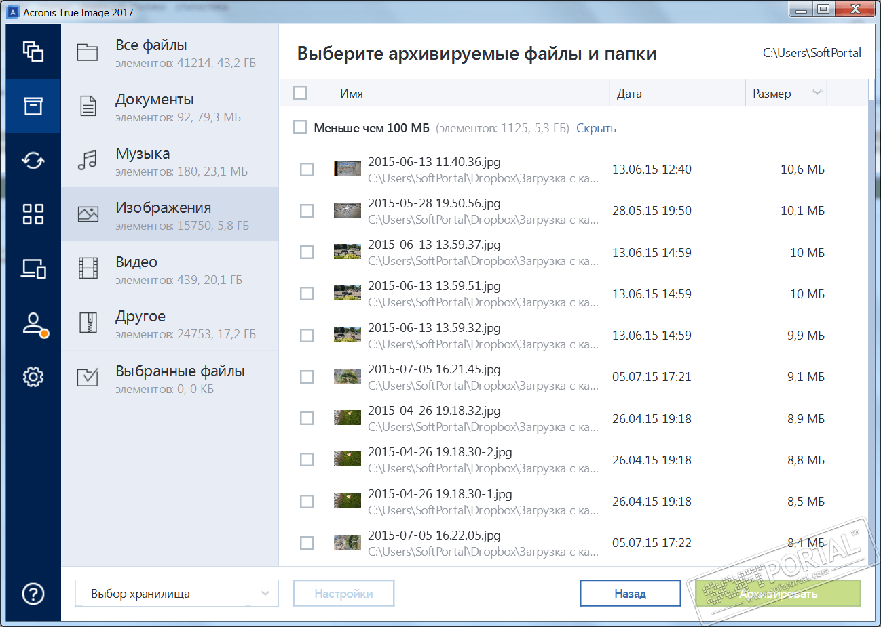Toggle the select-all checkbox in the Имя header
The width and height of the screenshot is (881, 627).
pos(300,93)
